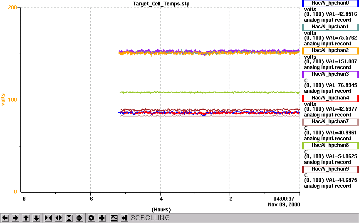Click the value VAL=40.9961

(x=341, y=133)
